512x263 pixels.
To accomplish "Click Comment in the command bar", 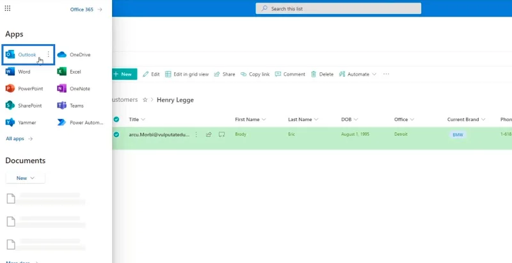I will 290,74.
